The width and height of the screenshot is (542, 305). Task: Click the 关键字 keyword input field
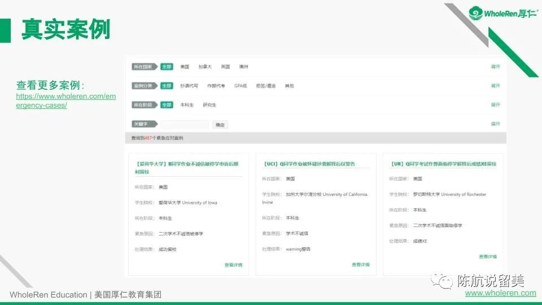tap(184, 124)
